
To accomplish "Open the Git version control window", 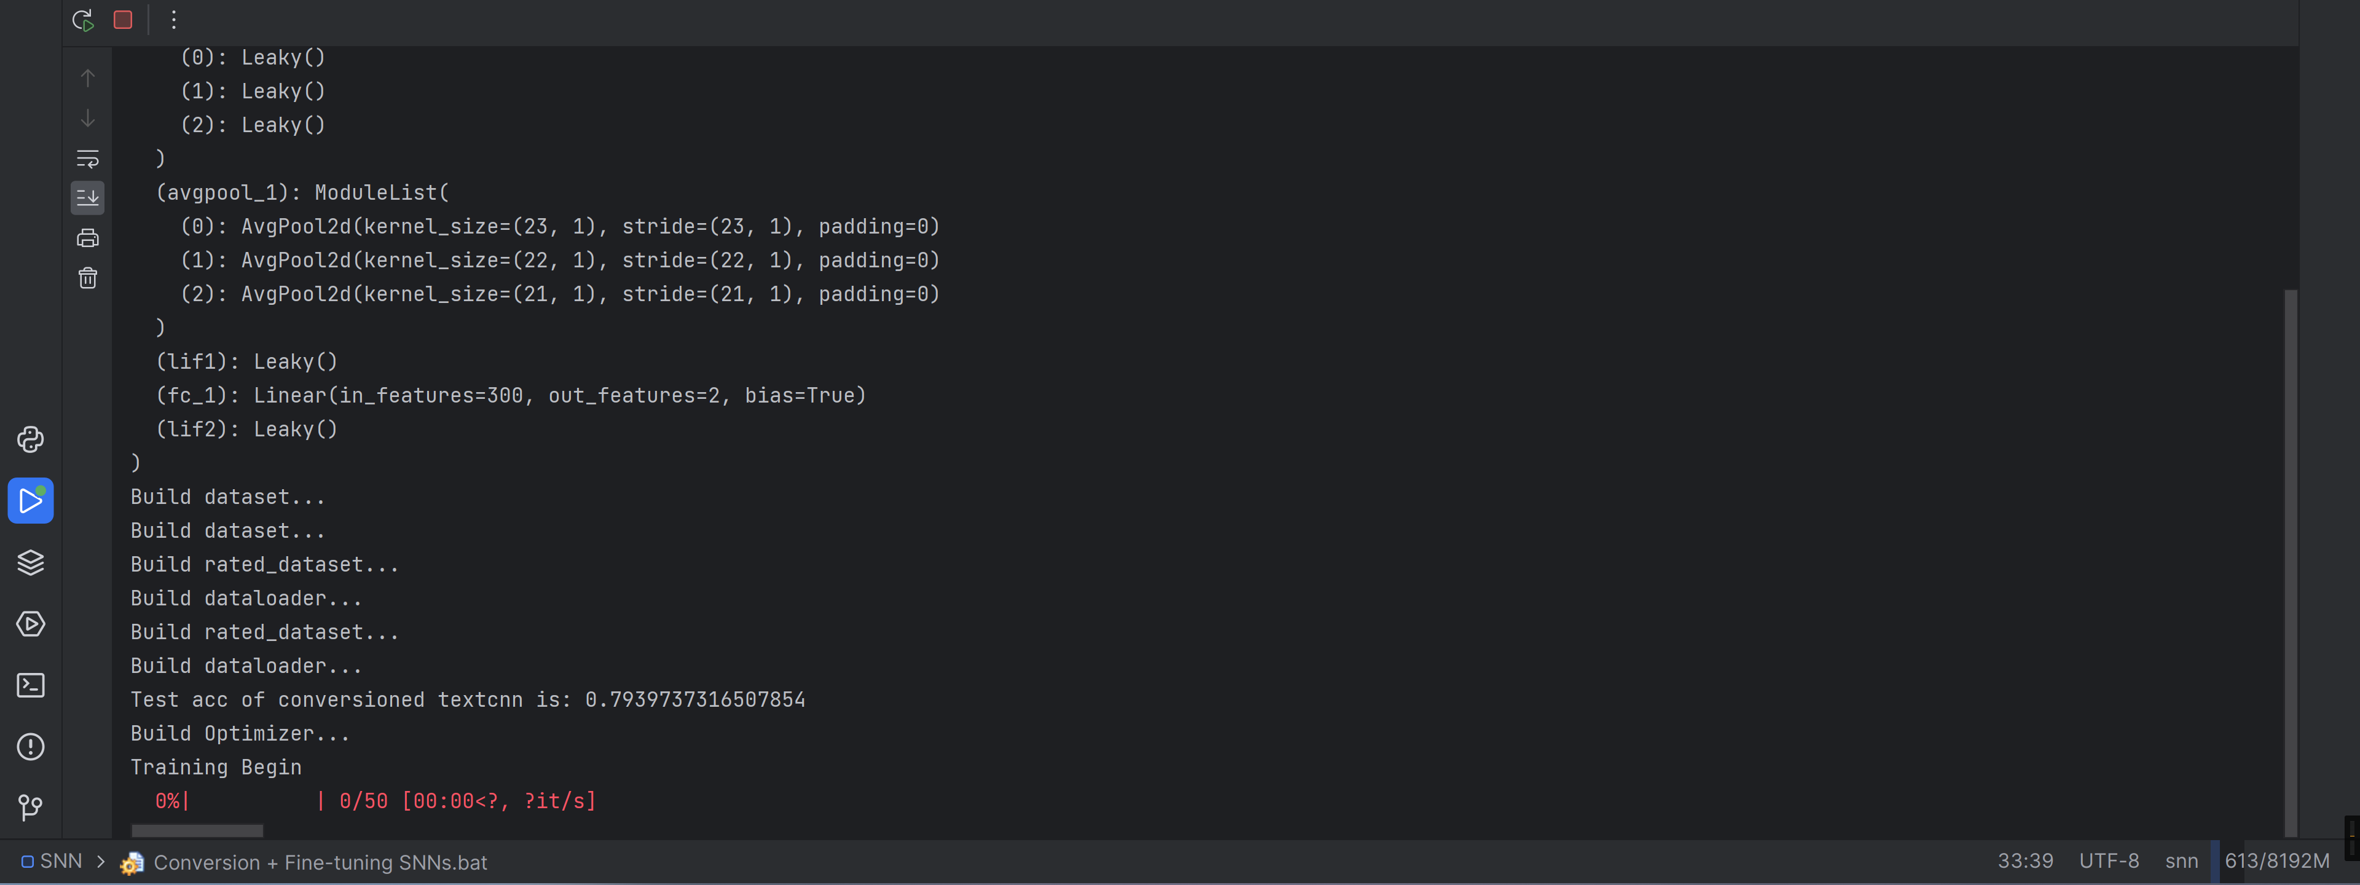I will click(30, 807).
